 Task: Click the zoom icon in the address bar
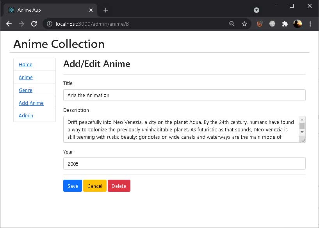tap(232, 23)
